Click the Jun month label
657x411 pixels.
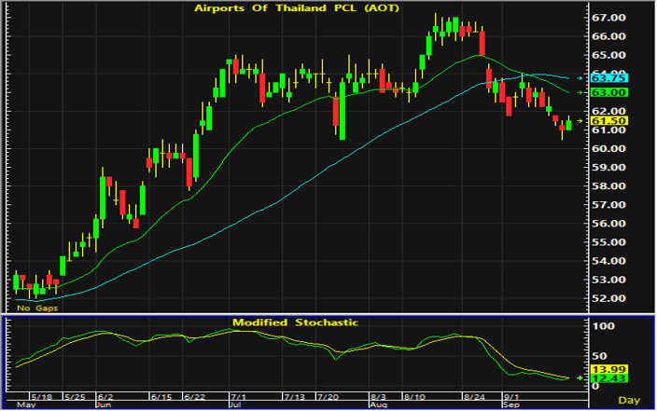tap(104, 405)
